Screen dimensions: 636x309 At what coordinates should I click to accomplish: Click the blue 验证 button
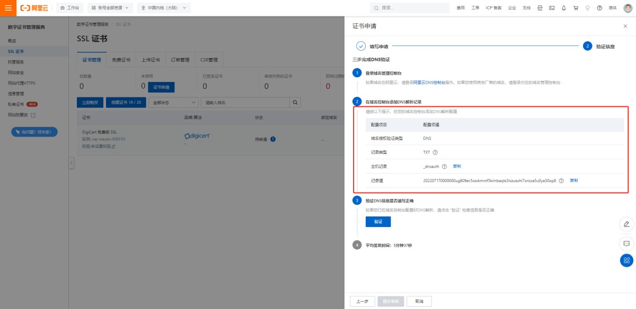pyautogui.click(x=378, y=222)
